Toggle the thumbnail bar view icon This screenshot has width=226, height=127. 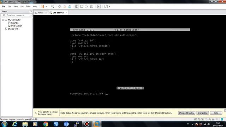click(82, 6)
